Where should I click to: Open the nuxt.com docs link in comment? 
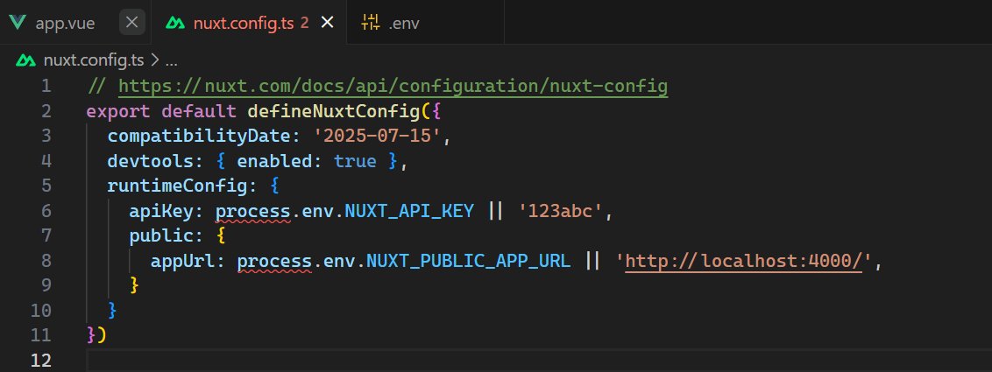393,86
